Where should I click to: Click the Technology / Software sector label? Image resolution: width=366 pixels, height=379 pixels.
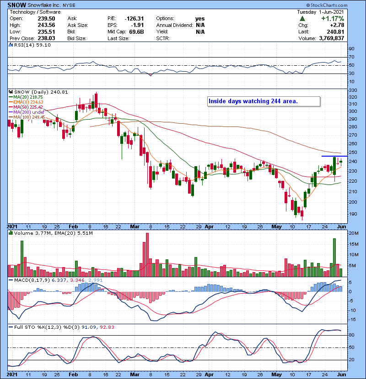click(x=35, y=12)
